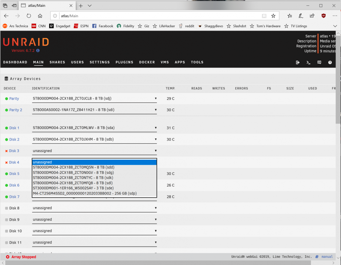This screenshot has height=265, width=341.
Task: Open the system log icon
Action: 319,62
